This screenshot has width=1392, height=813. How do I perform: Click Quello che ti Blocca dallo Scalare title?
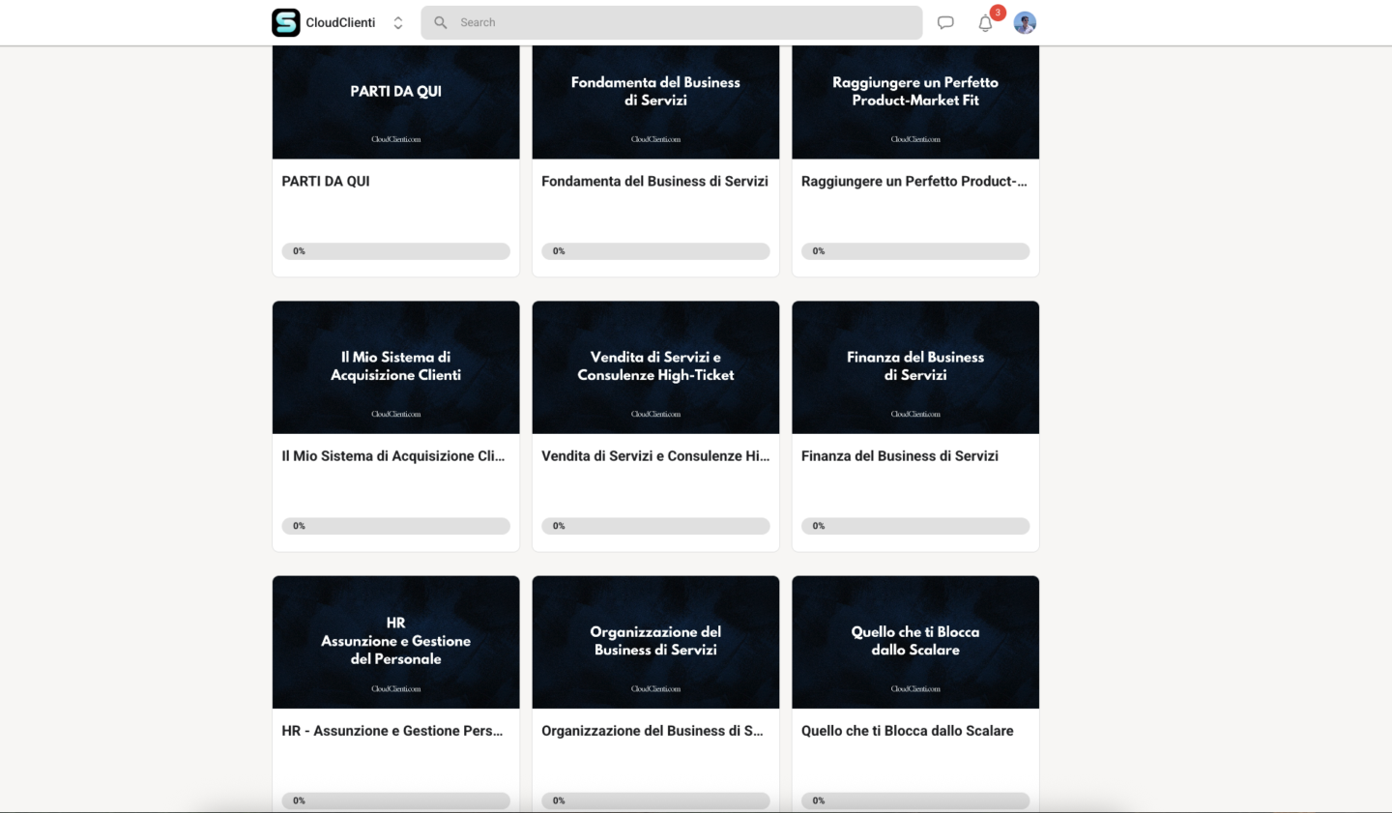click(908, 731)
